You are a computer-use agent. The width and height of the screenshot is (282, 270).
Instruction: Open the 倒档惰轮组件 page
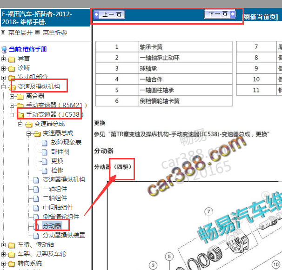(x=61, y=217)
